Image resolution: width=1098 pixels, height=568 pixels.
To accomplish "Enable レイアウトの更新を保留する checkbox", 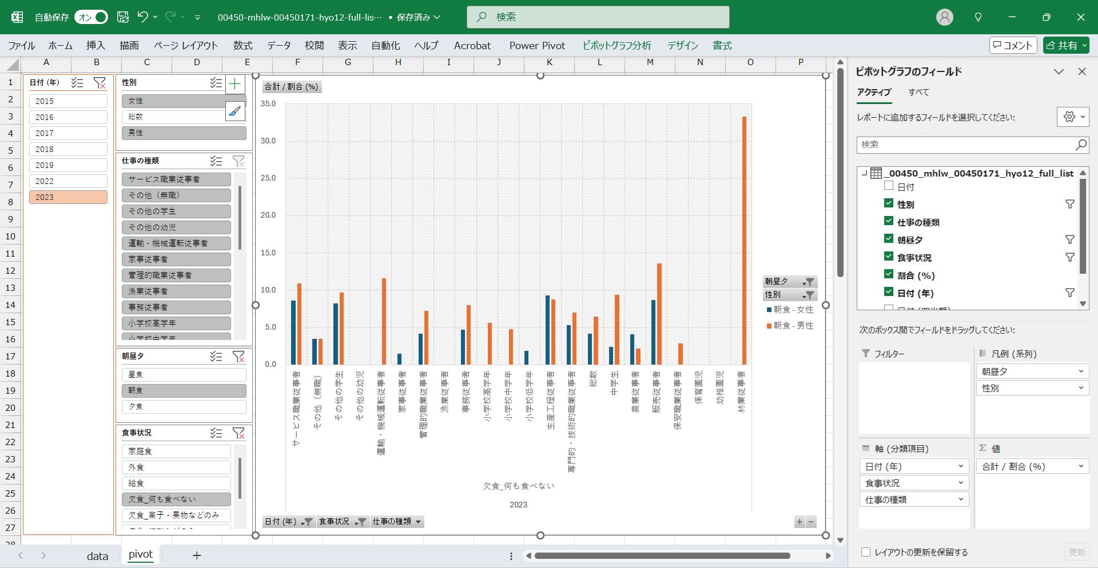I will 866,552.
